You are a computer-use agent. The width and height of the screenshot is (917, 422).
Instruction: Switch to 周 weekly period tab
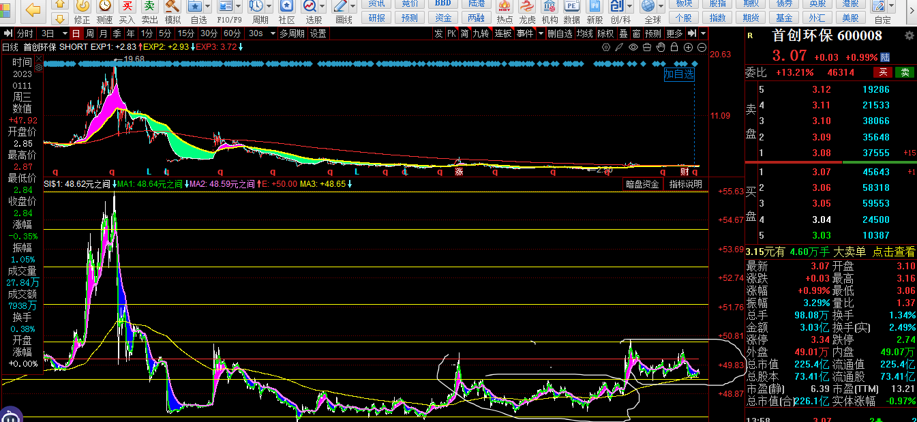(89, 33)
